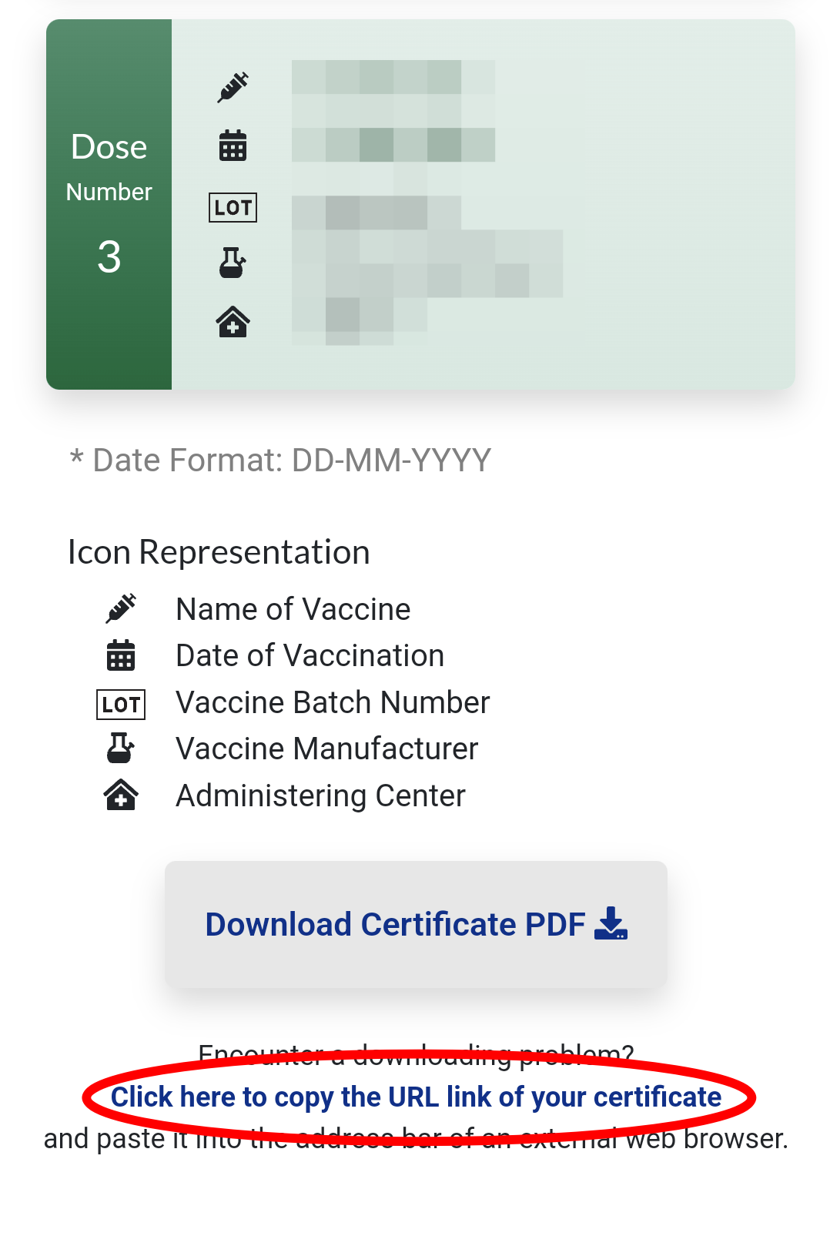Click the flask icon in the dose card
830x1246 pixels.
pyautogui.click(x=233, y=263)
